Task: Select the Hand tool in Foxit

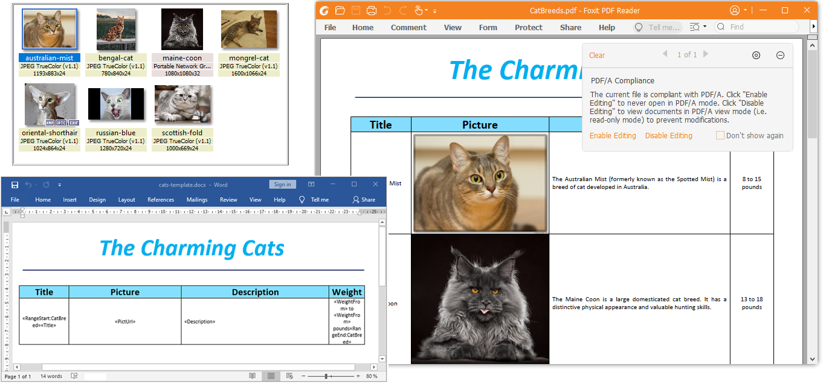Action: [419, 10]
